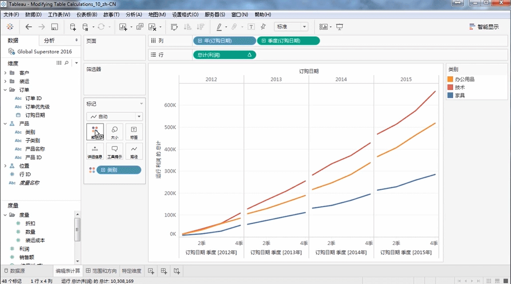
Task: Switch to the 范围和方向 sheet tab
Action: click(101, 271)
